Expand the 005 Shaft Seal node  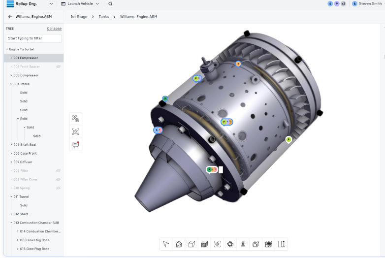(x=11, y=145)
